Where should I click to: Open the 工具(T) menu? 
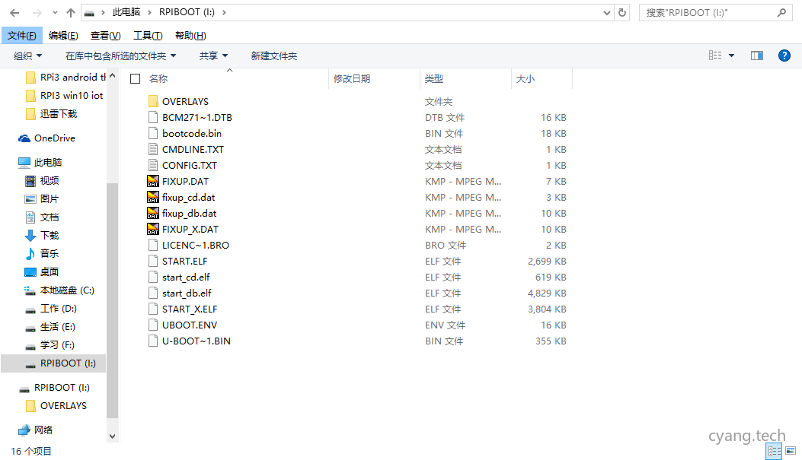[148, 35]
